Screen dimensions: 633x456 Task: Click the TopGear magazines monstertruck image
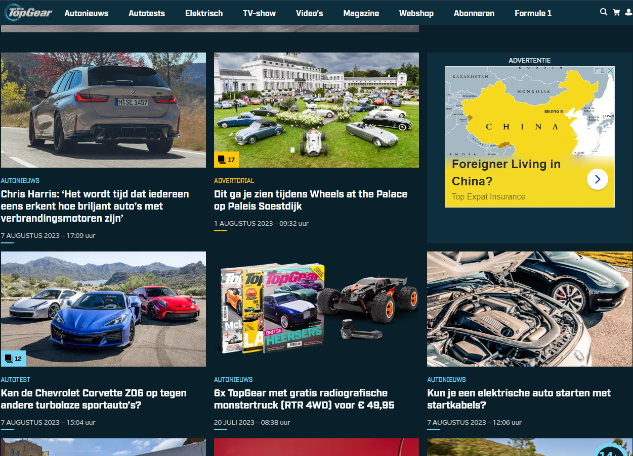pyautogui.click(x=316, y=309)
